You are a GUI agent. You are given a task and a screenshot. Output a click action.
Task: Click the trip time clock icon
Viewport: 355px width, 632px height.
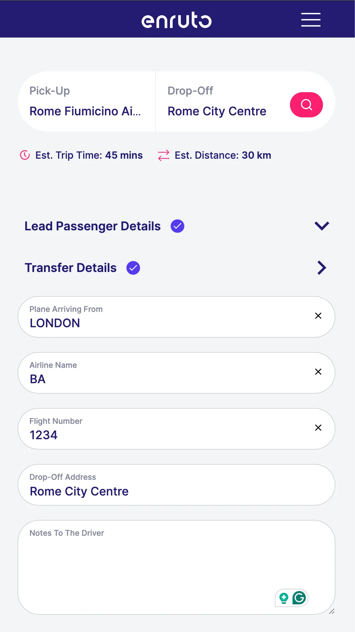[x=25, y=155]
